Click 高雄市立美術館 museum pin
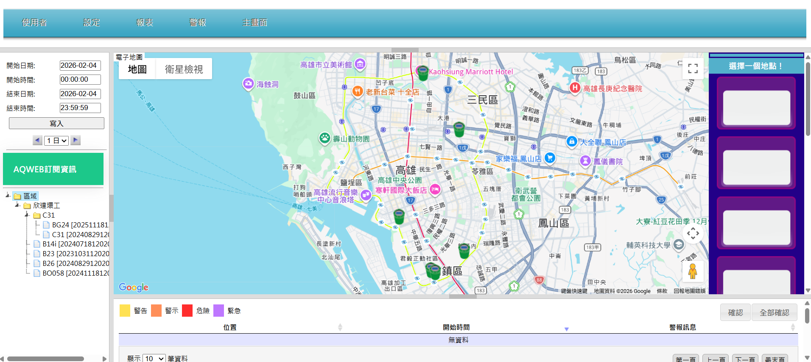 point(360,64)
